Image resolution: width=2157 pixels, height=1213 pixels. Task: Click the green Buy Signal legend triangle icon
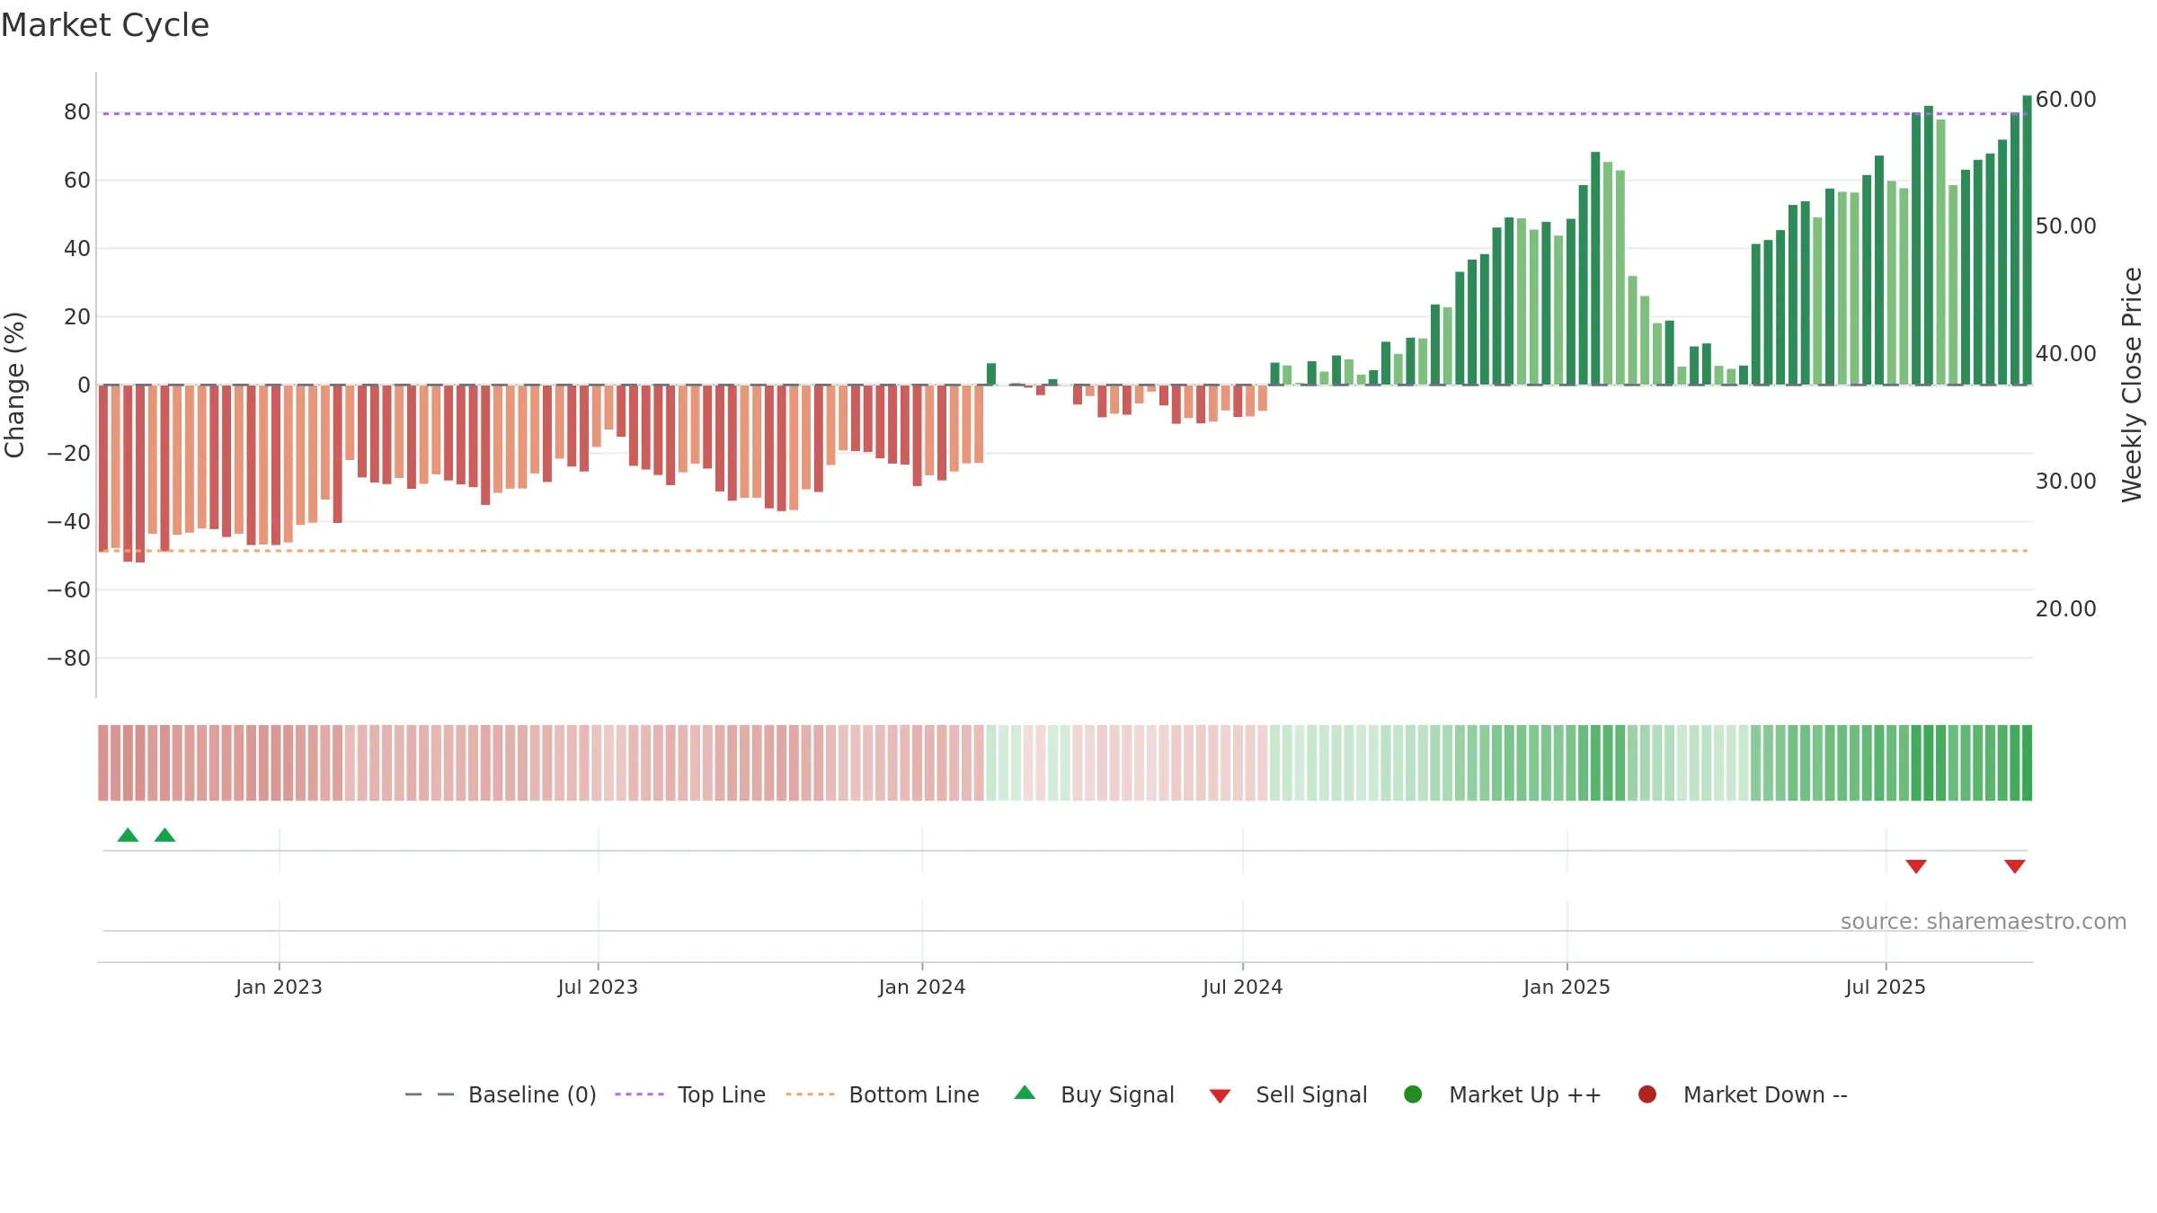click(1025, 1093)
